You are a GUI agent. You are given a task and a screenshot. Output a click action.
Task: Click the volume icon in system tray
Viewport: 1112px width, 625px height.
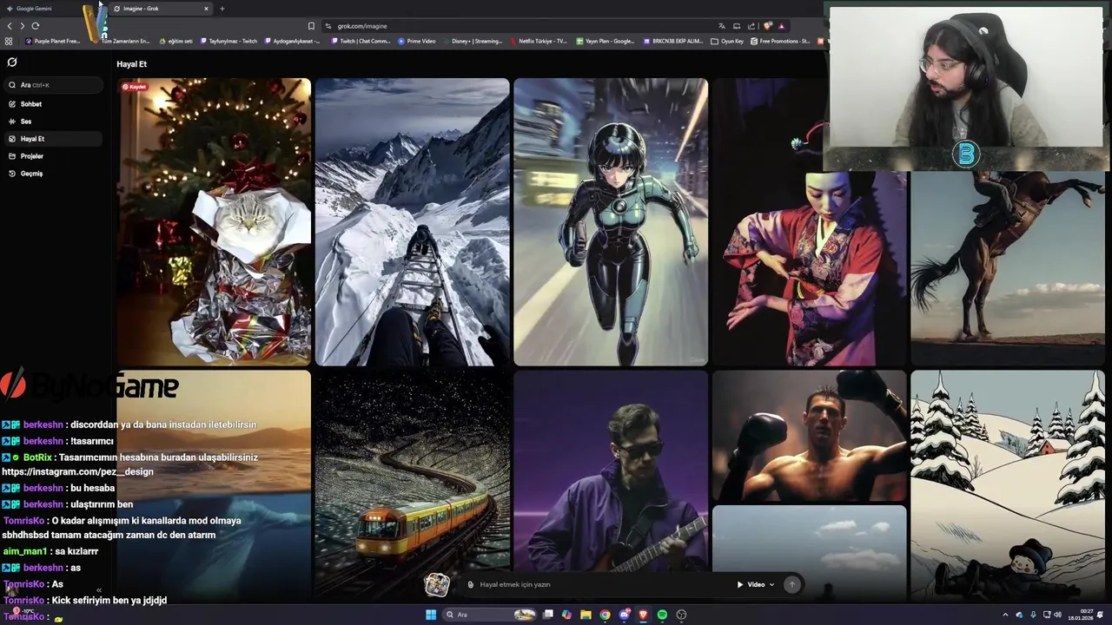1057,615
